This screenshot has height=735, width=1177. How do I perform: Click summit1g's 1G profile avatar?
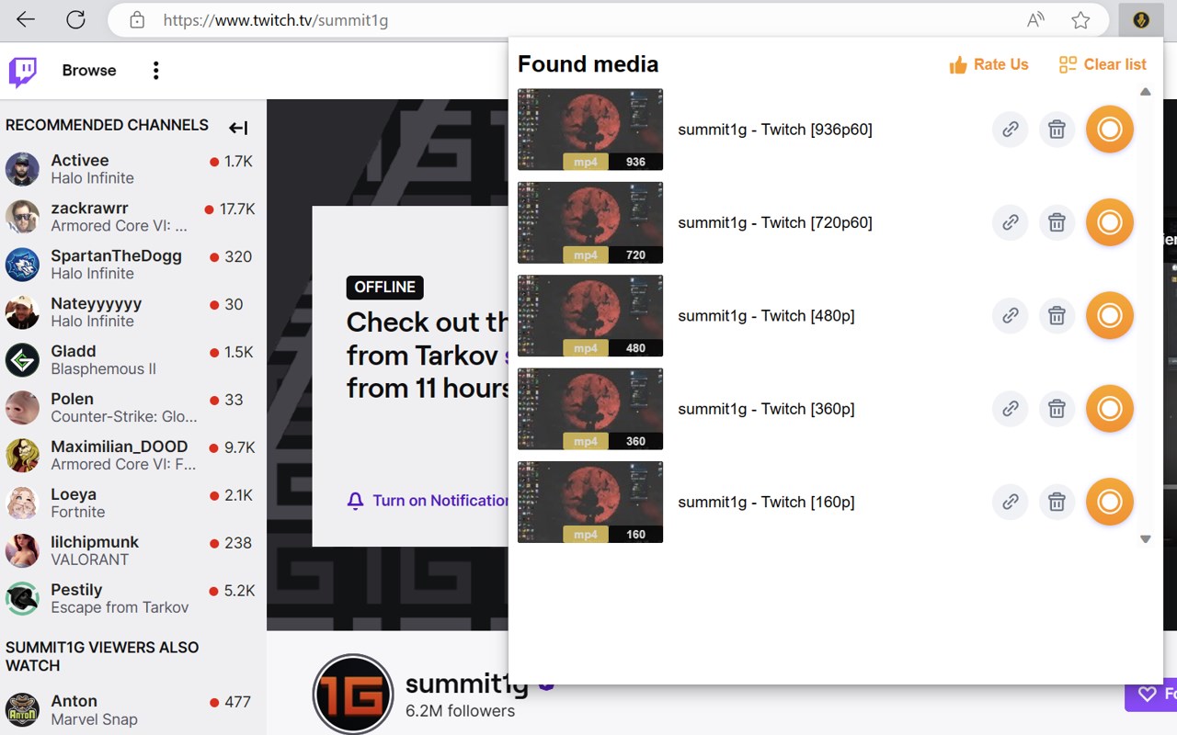tap(353, 694)
